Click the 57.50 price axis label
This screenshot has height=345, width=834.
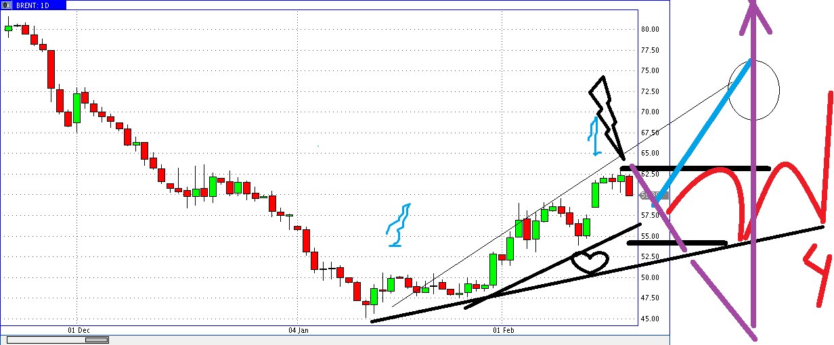point(651,215)
